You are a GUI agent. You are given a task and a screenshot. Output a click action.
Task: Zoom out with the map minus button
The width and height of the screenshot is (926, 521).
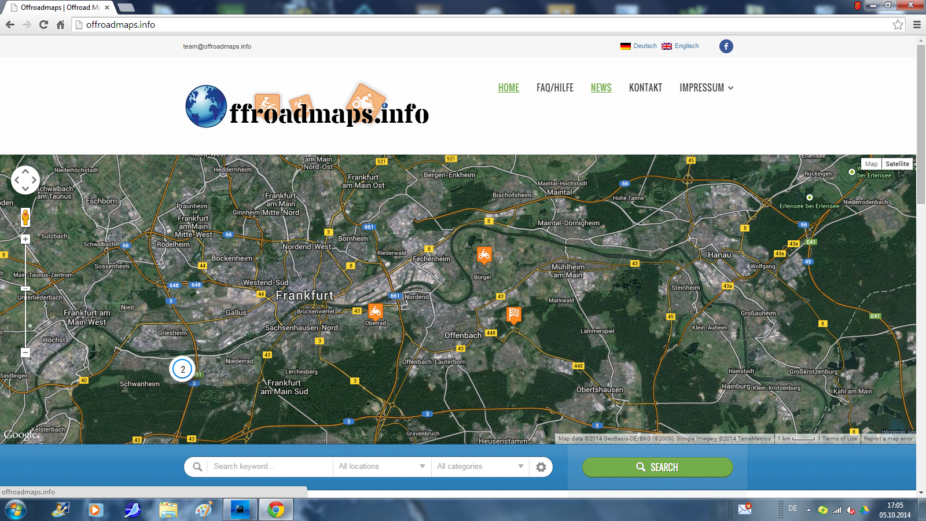tap(25, 352)
